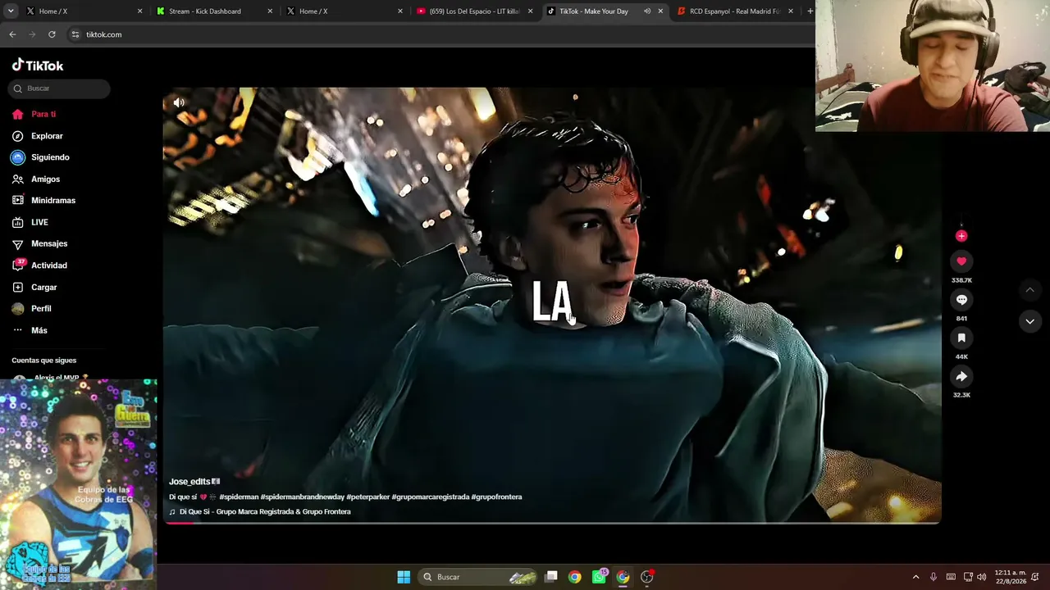View site information for tiktok.com
1050x590 pixels.
coord(75,34)
